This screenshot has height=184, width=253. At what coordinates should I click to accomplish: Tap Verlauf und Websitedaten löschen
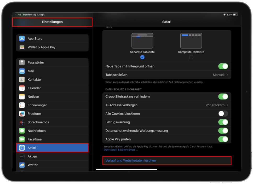[167, 160]
